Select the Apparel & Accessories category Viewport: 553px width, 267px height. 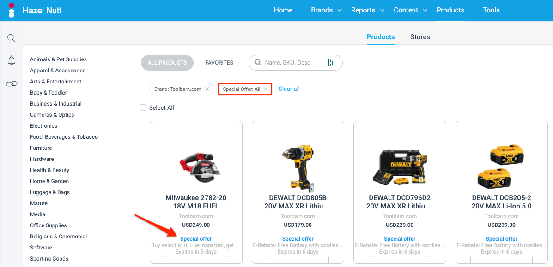[x=57, y=71]
